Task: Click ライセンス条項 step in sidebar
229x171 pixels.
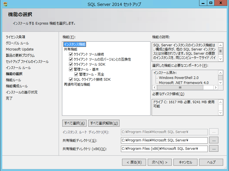Action: pyautogui.click(x=15, y=37)
